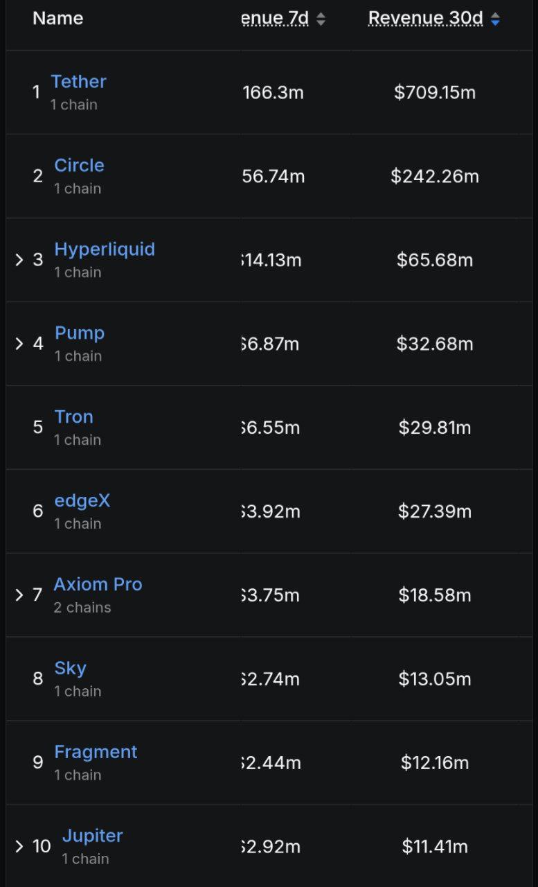Click the Revenue 7d column header

[276, 19]
